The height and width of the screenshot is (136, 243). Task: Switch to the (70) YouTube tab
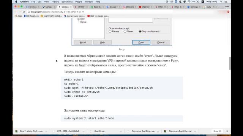[145, 7]
